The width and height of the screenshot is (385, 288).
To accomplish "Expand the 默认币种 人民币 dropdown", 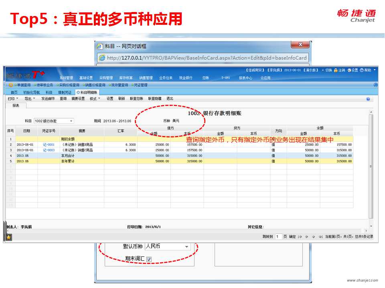I will [186, 247].
